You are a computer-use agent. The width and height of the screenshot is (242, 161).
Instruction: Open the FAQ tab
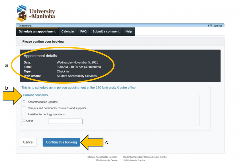coord(83,32)
